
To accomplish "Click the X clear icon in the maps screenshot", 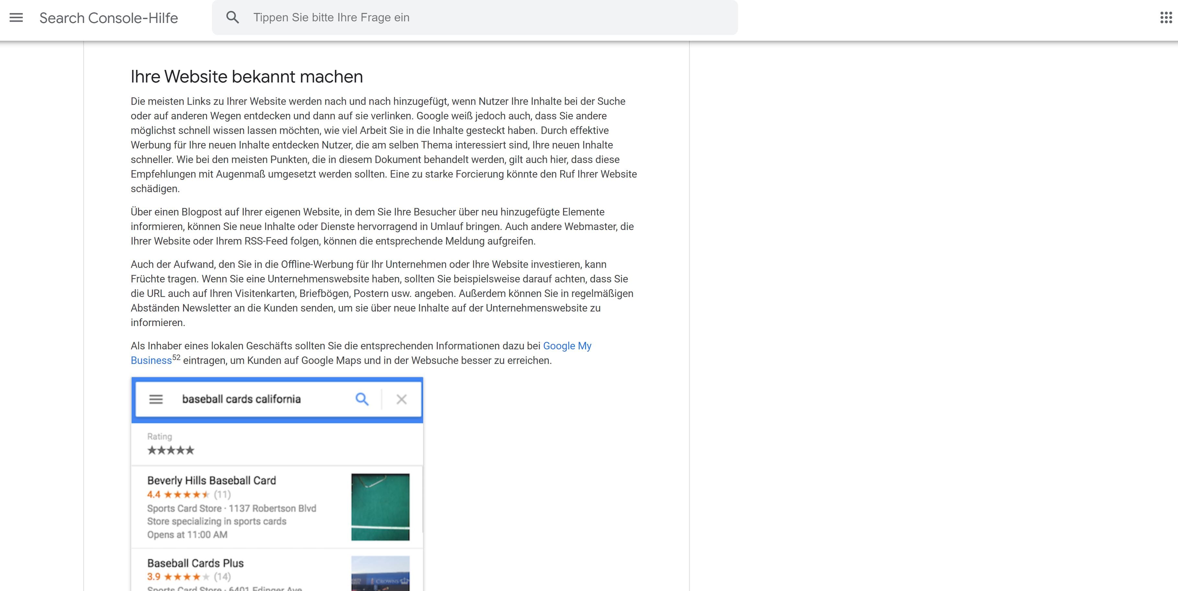I will (x=401, y=399).
